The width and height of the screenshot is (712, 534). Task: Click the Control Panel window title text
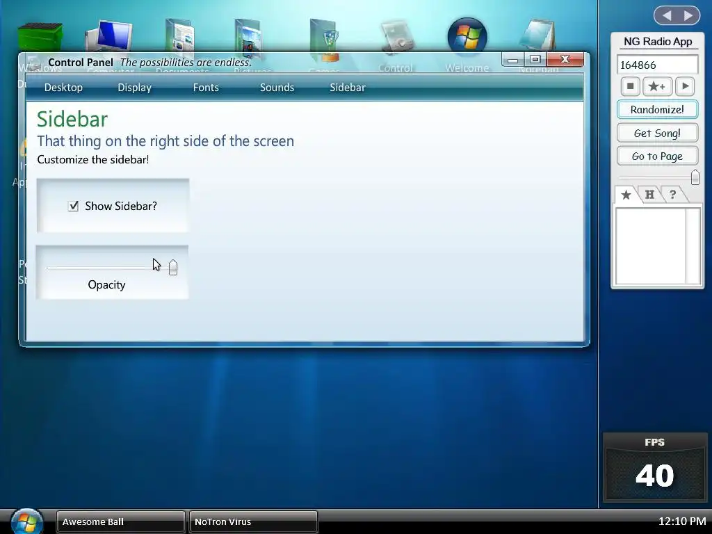81,62
